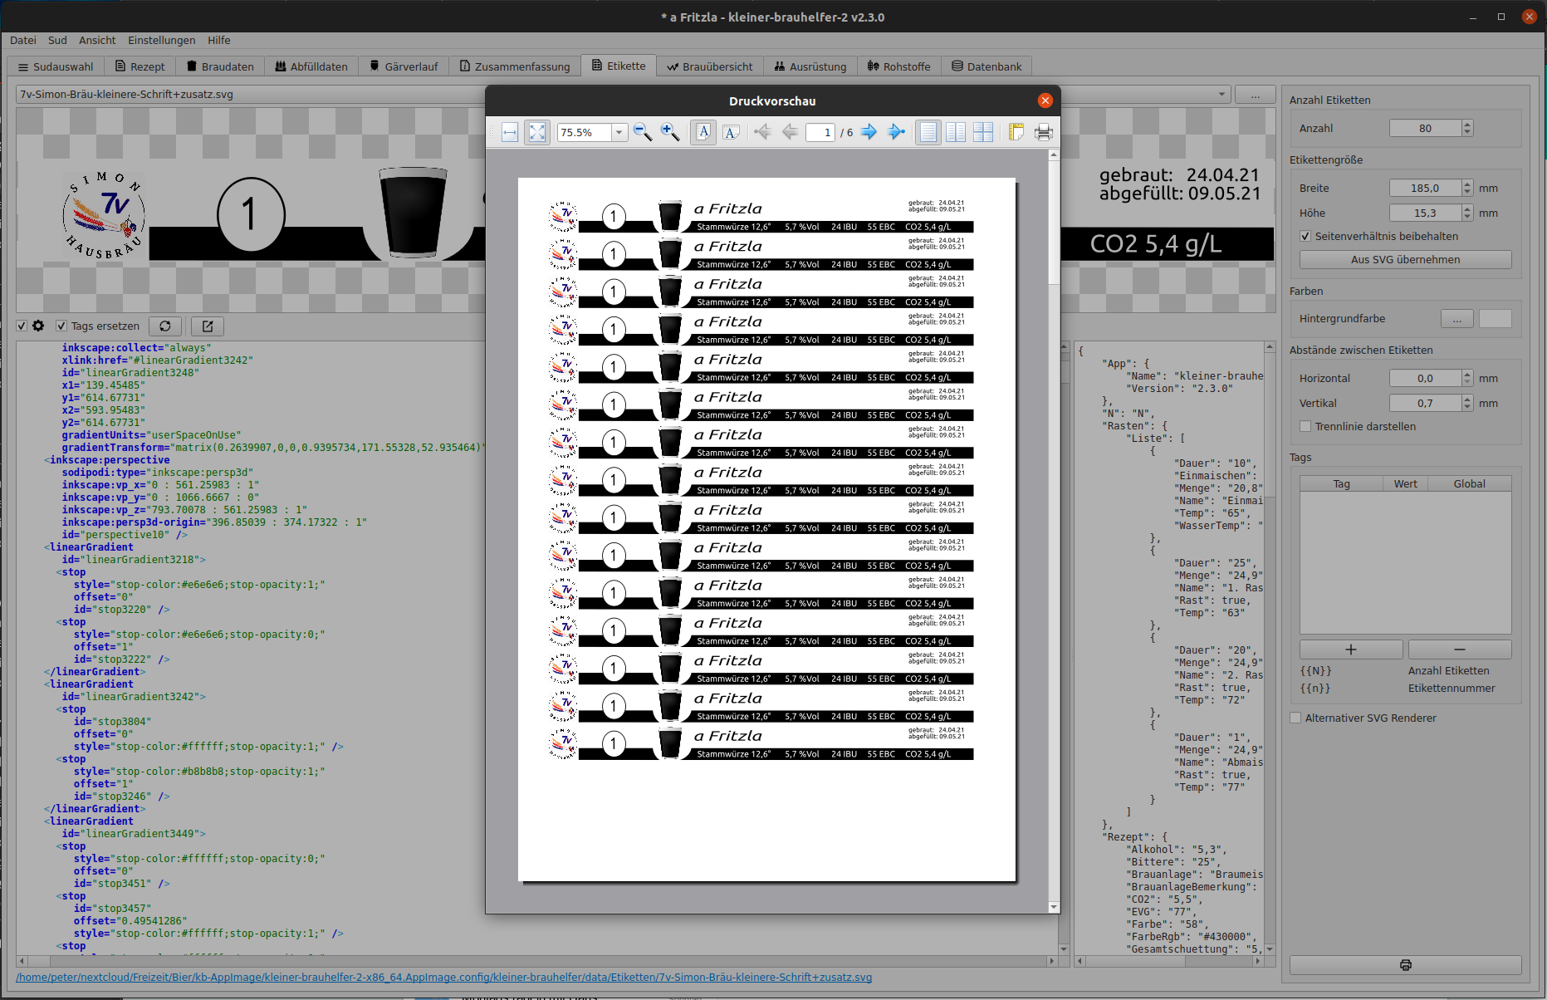The width and height of the screenshot is (1547, 1000).
Task: Open page setup in print preview
Action: tap(1016, 132)
